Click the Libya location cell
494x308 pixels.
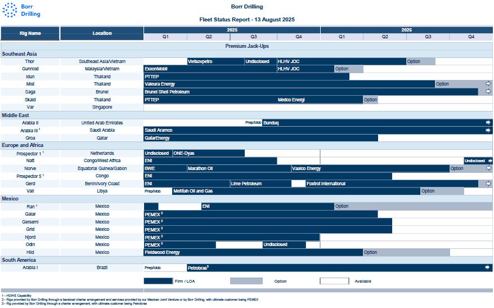pyautogui.click(x=102, y=191)
